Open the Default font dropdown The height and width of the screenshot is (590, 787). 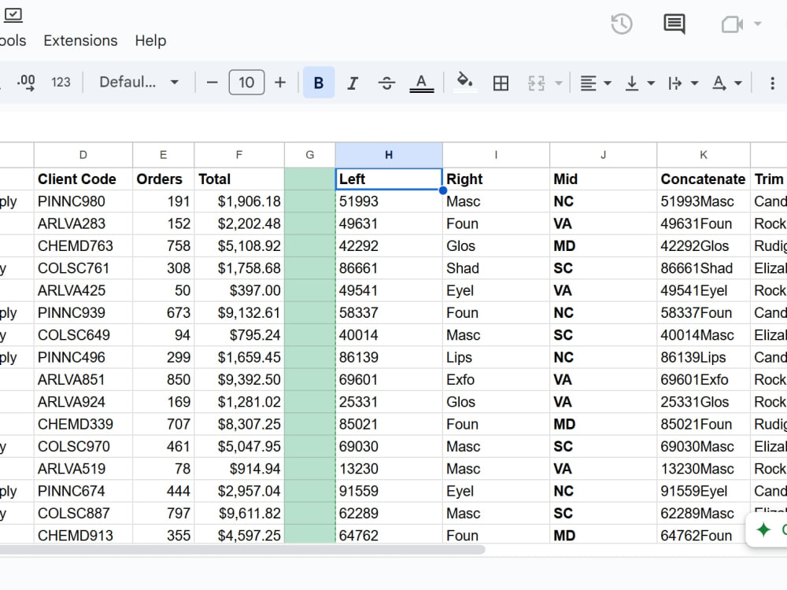click(139, 83)
